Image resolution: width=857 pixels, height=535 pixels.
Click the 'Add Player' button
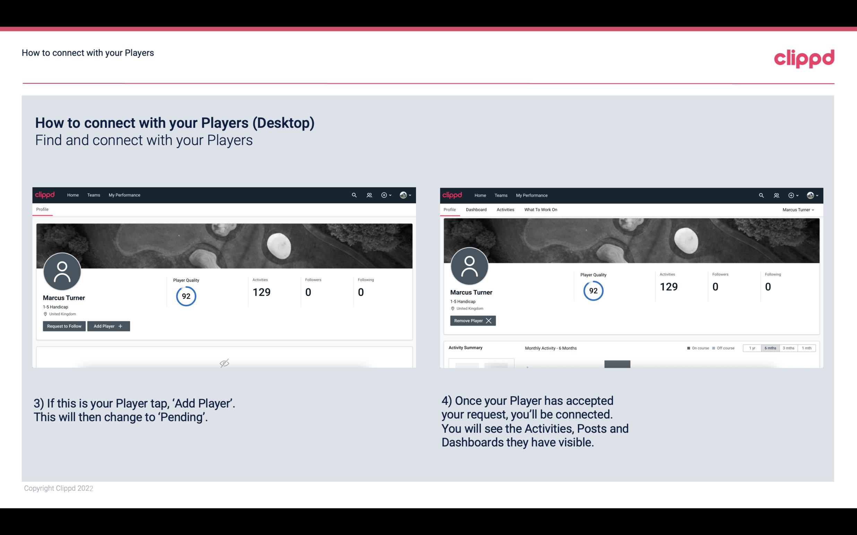tap(108, 326)
